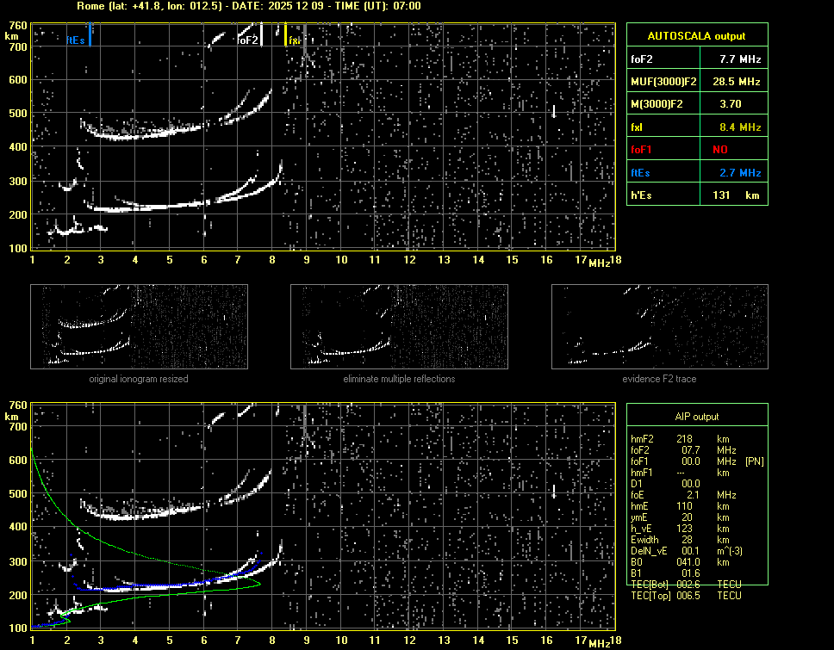Viewport: 834px width, 650px height.
Task: Select the hmF2 218 km entry in AIP output
Action: (x=685, y=439)
